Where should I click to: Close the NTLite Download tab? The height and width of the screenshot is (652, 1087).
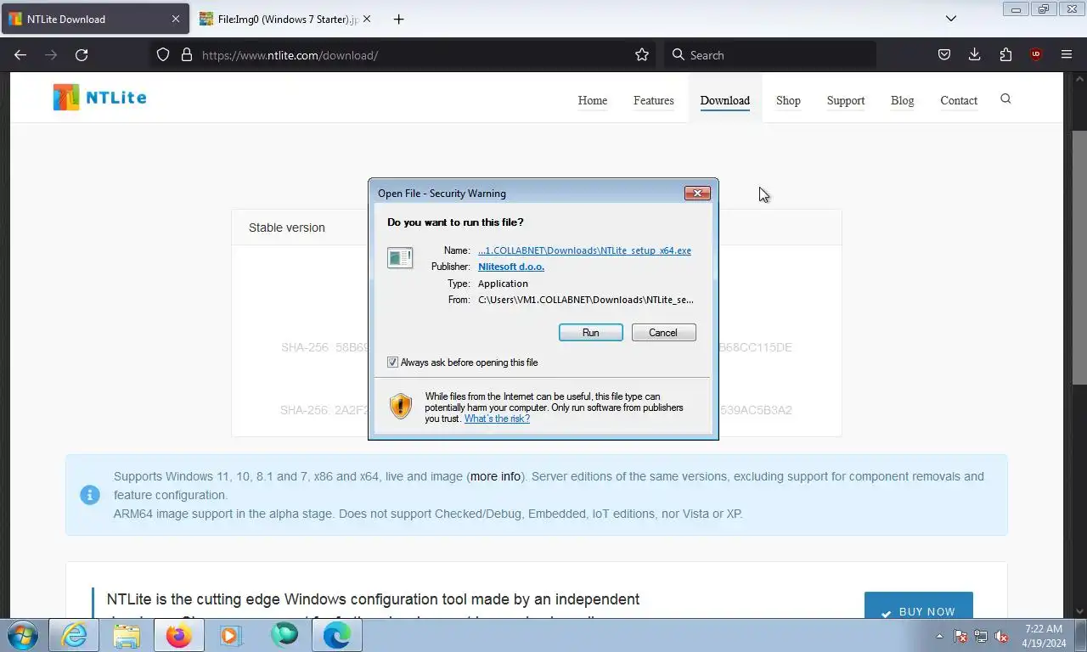[x=176, y=19]
